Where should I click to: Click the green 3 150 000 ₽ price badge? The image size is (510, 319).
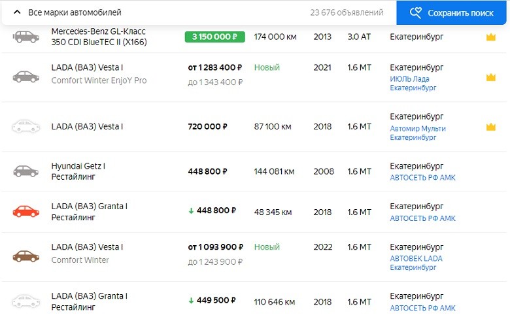[214, 37]
